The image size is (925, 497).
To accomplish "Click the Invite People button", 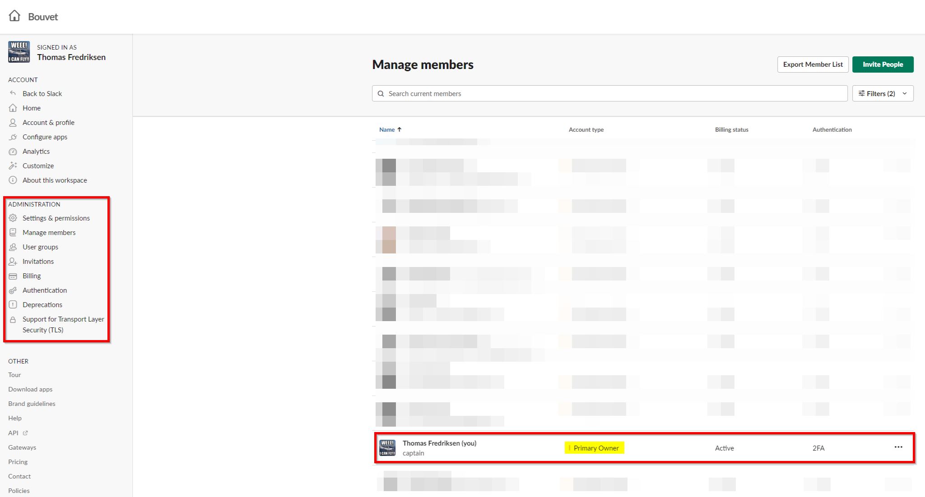I will 882,64.
